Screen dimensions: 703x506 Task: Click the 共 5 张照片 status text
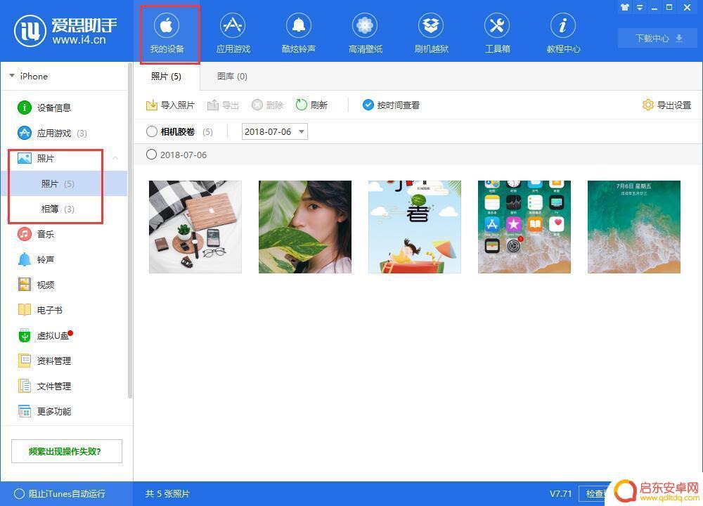tap(167, 493)
